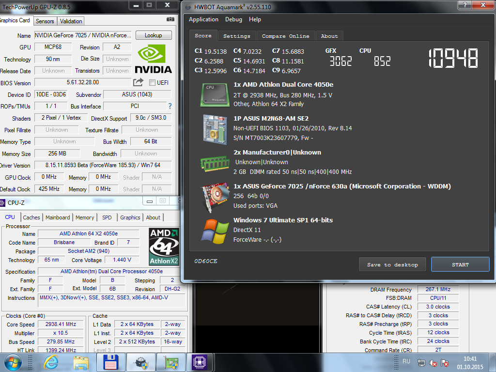This screenshot has height=372, width=496.
Task: Click the CAS# Latency value 3.0 clocks
Action: pyautogui.click(x=438, y=307)
